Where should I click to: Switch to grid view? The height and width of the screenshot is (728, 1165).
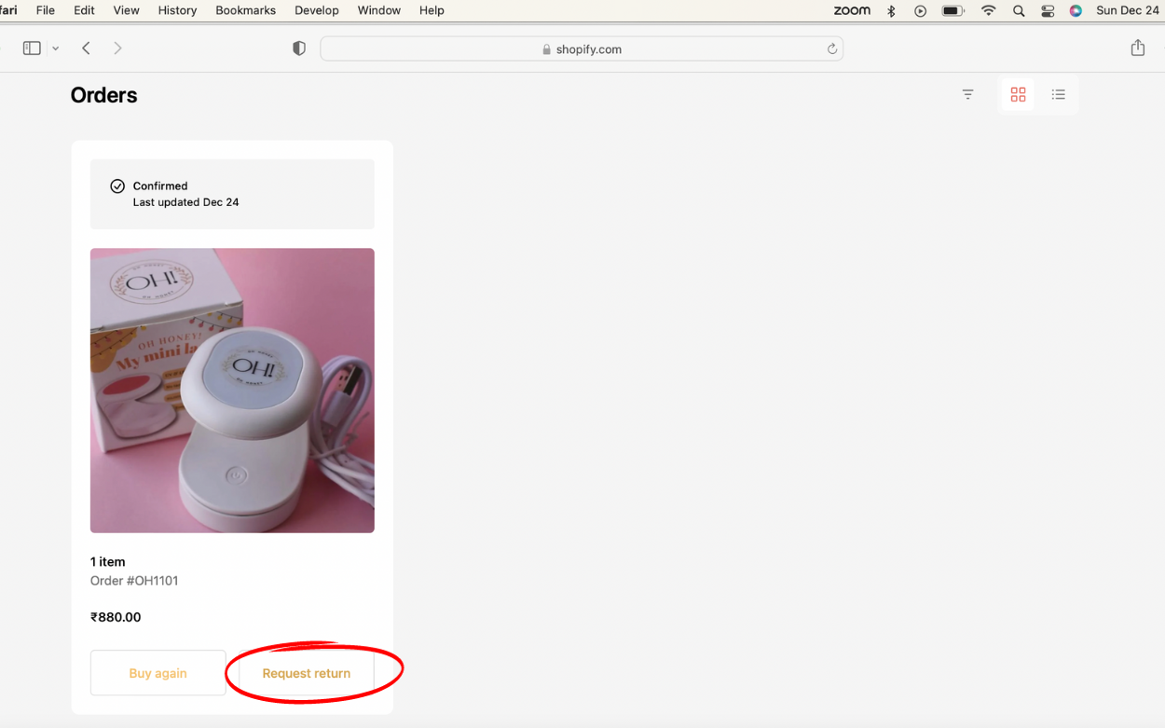pyautogui.click(x=1018, y=94)
